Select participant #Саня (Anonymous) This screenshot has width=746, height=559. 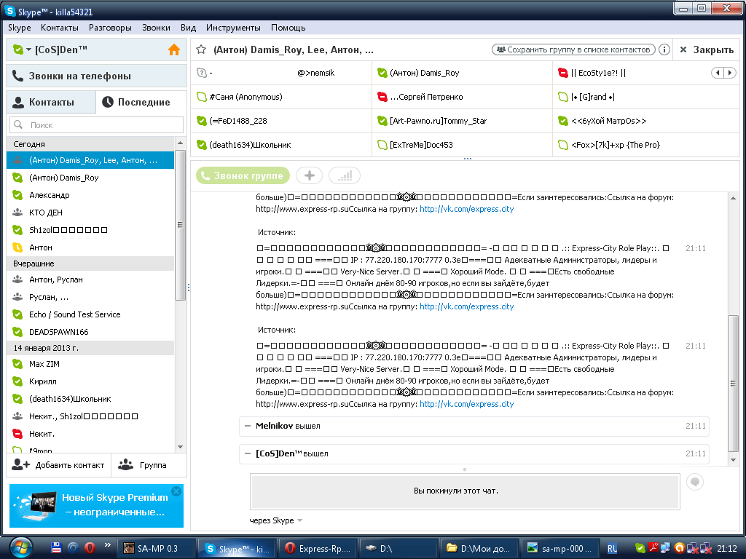246,97
